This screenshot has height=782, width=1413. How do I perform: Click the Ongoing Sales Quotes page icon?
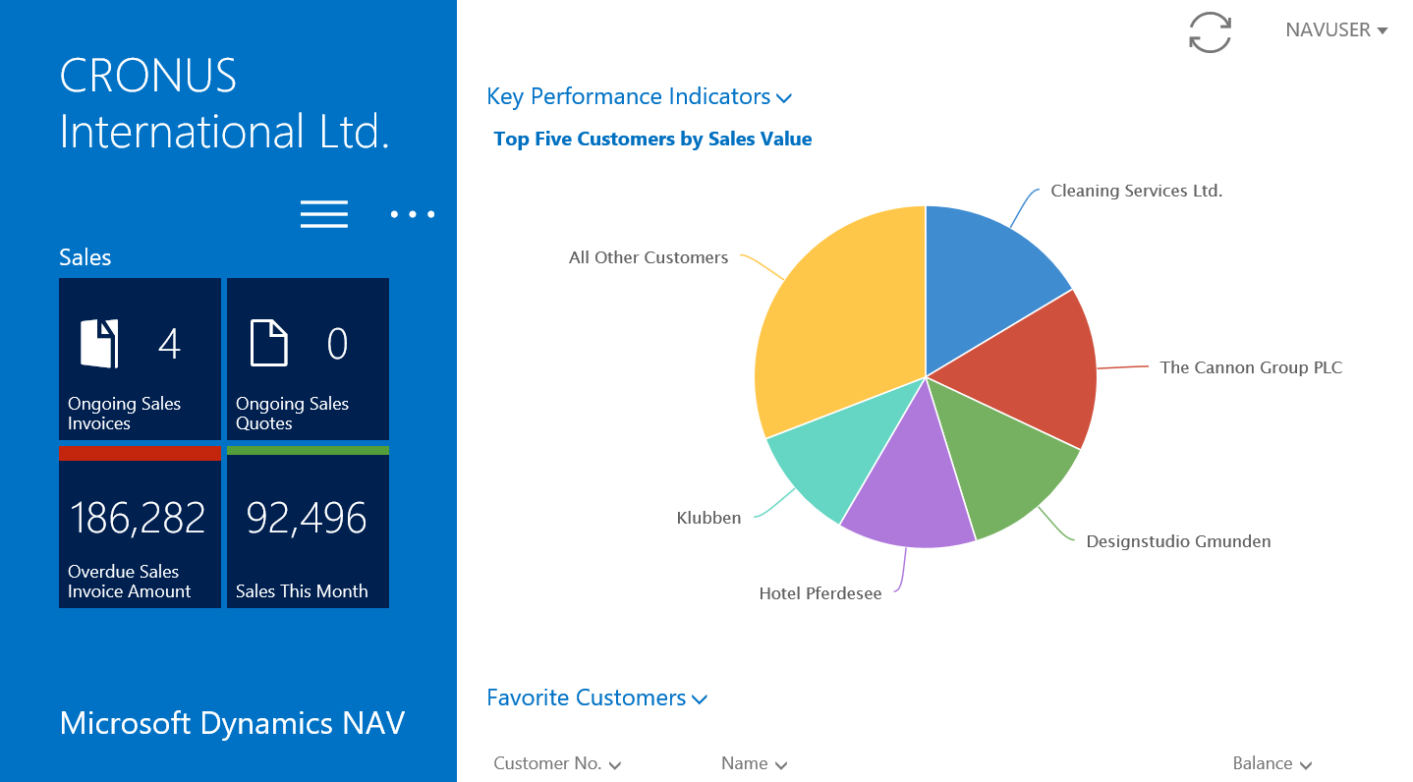[x=268, y=344]
